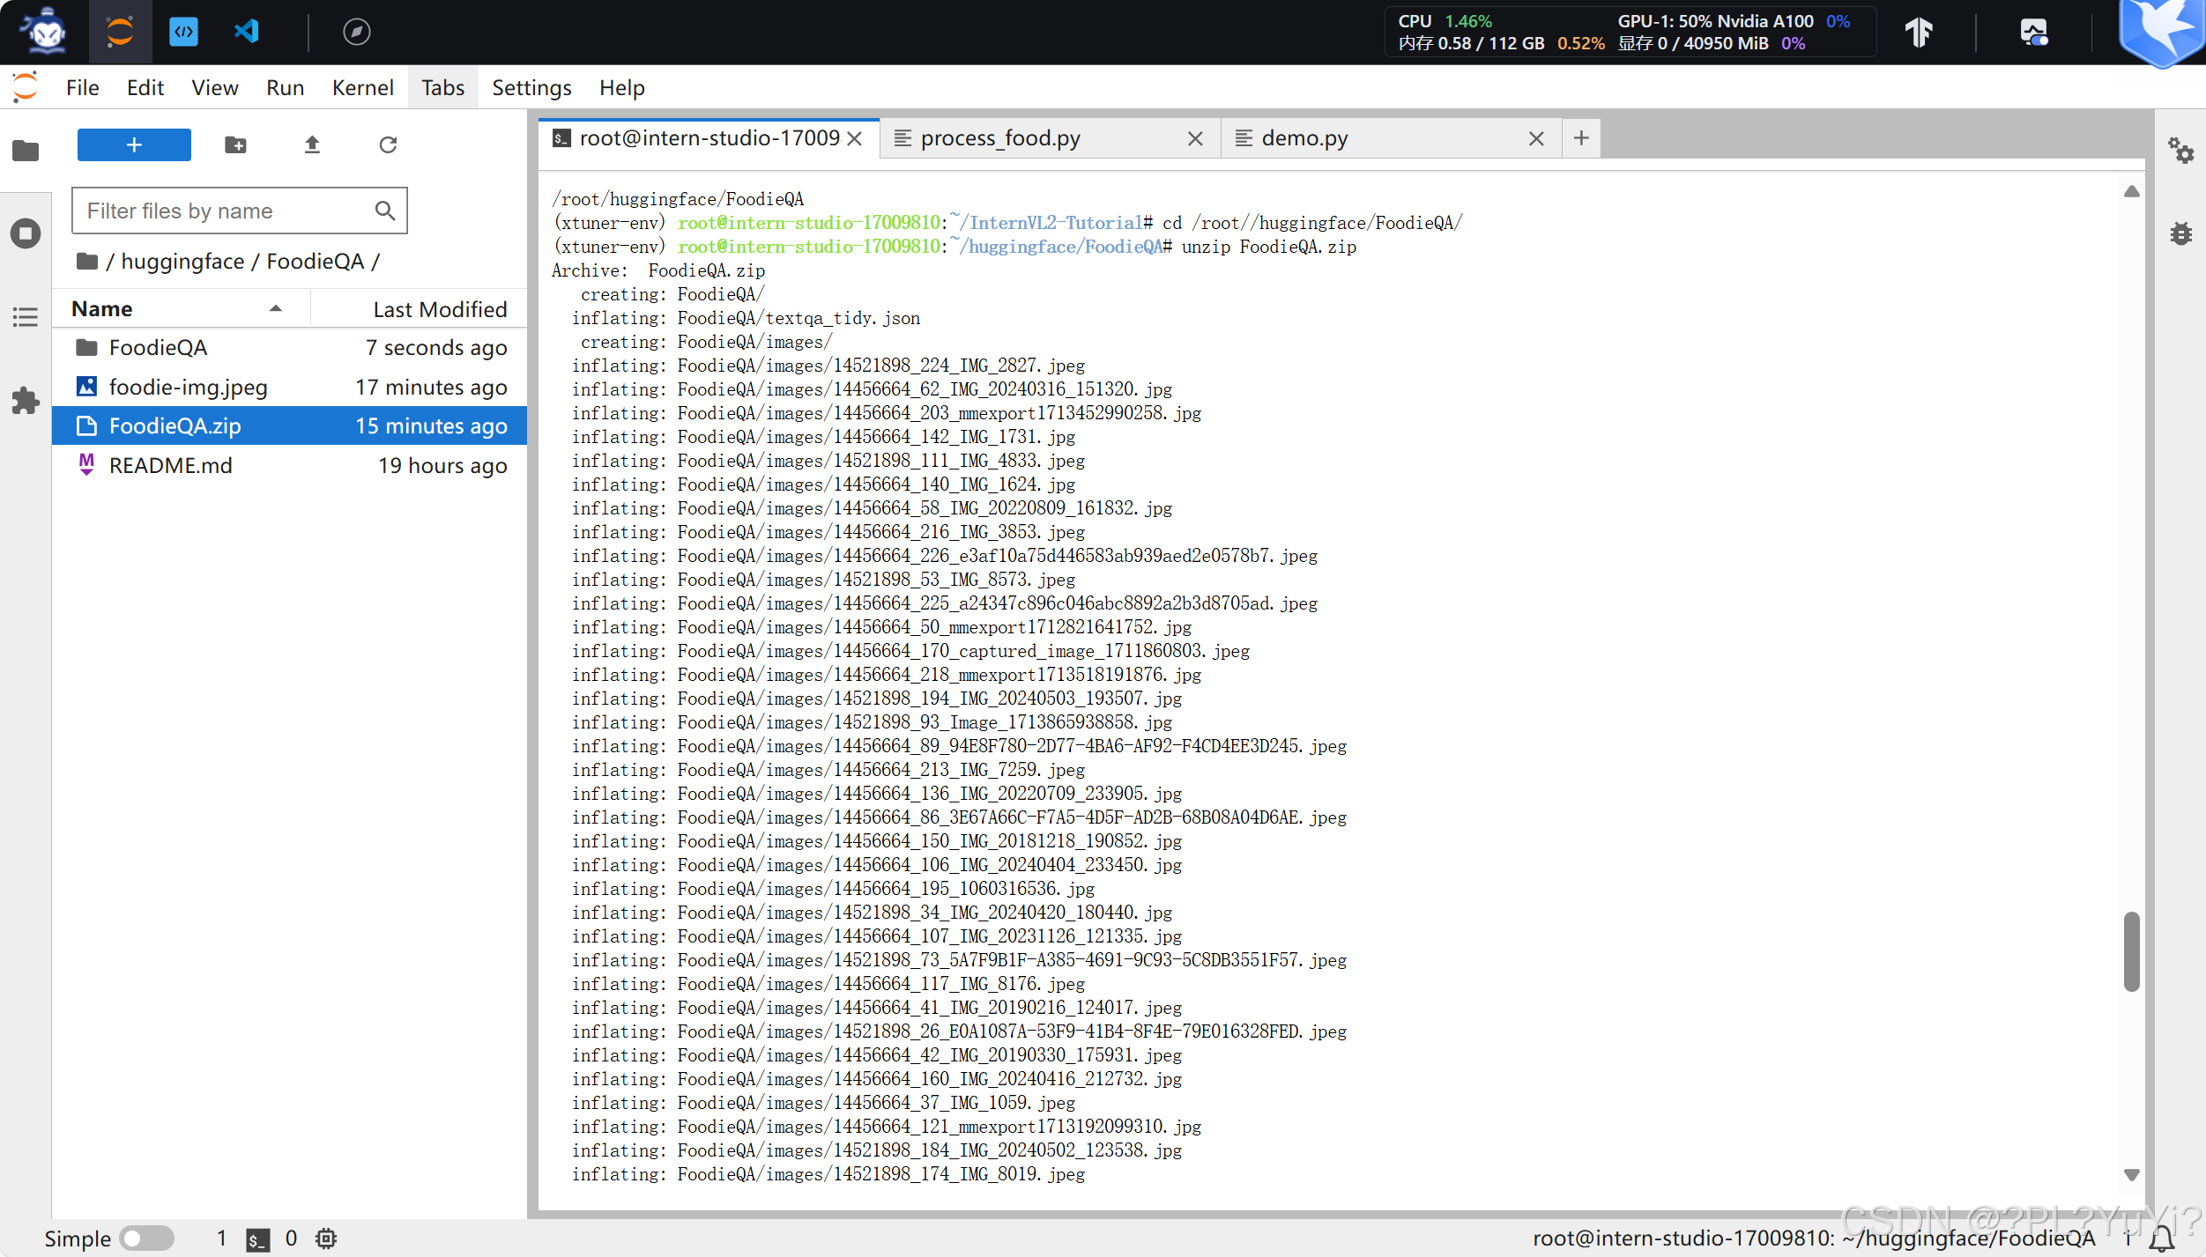Screen dimensions: 2206x1257
Task: Sort files by Last Modified
Action: pos(439,309)
